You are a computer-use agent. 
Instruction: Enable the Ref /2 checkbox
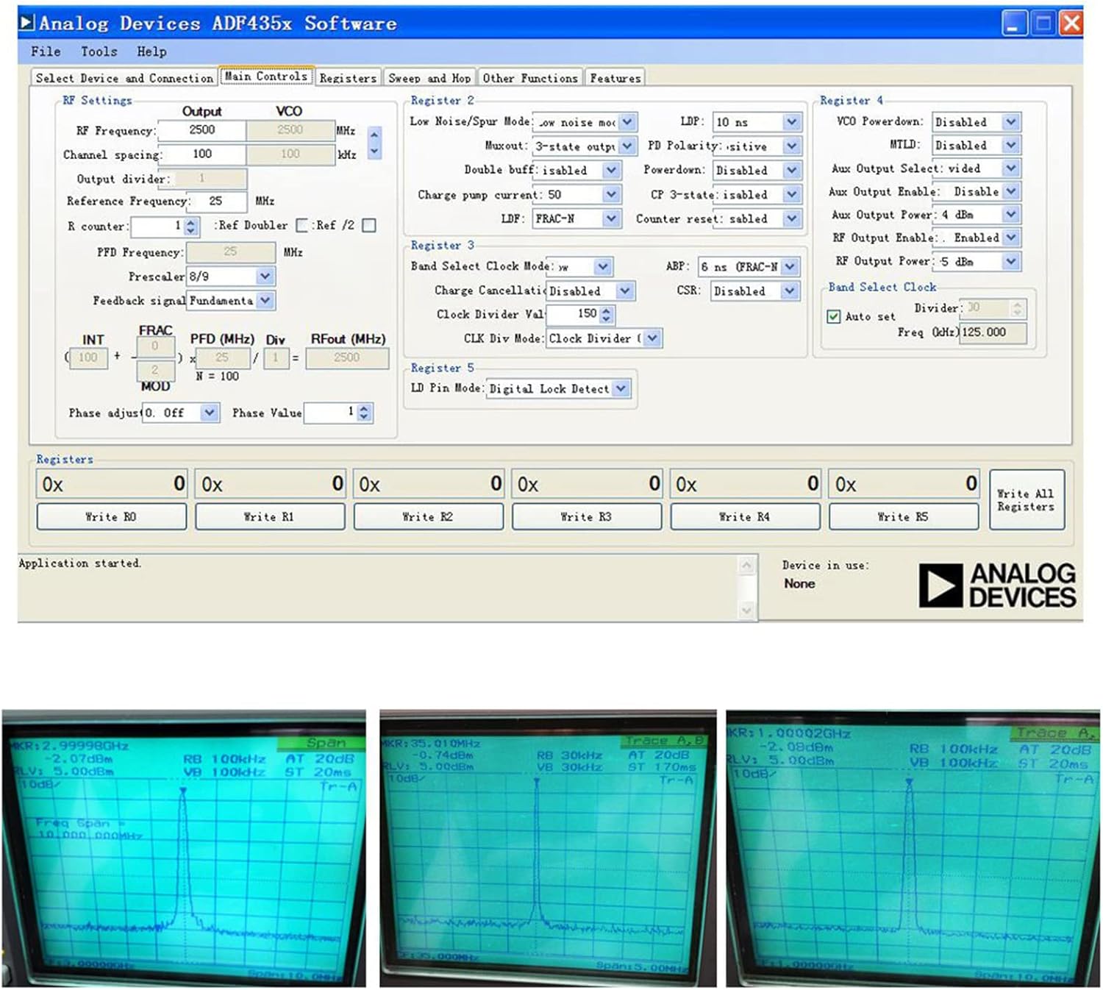pyautogui.click(x=369, y=225)
